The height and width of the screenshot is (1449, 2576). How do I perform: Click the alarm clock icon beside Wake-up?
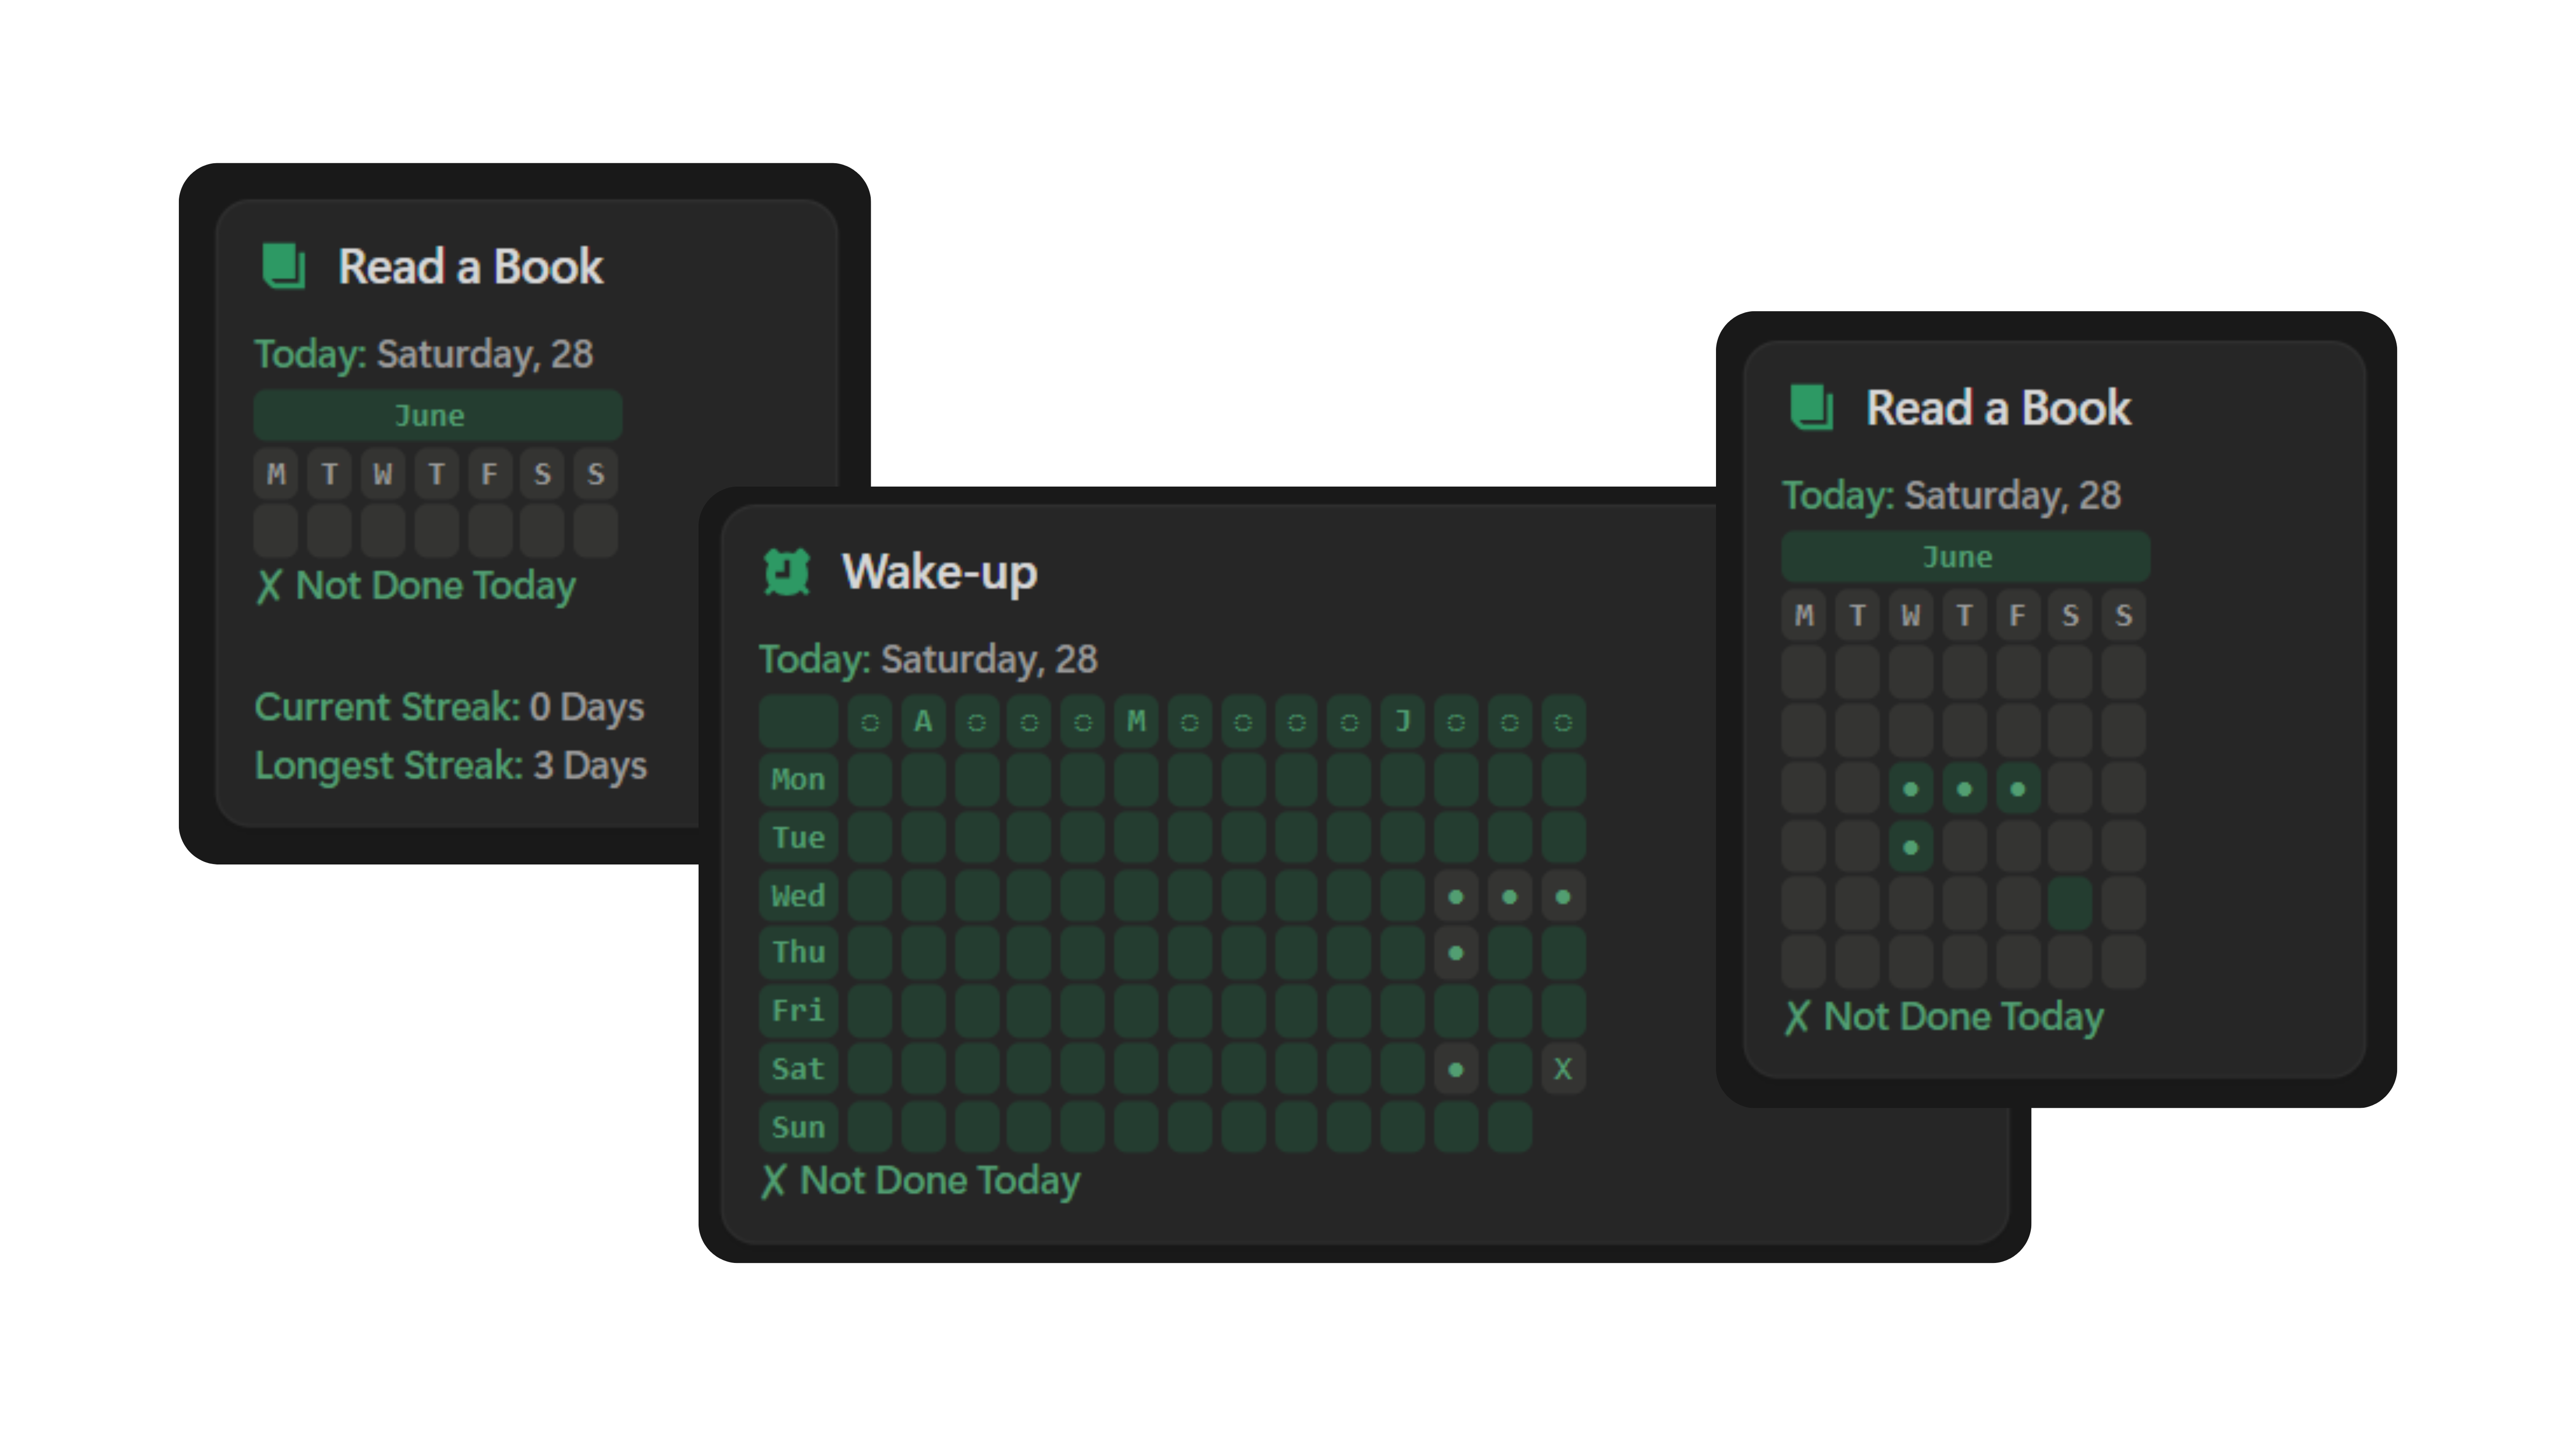click(787, 571)
